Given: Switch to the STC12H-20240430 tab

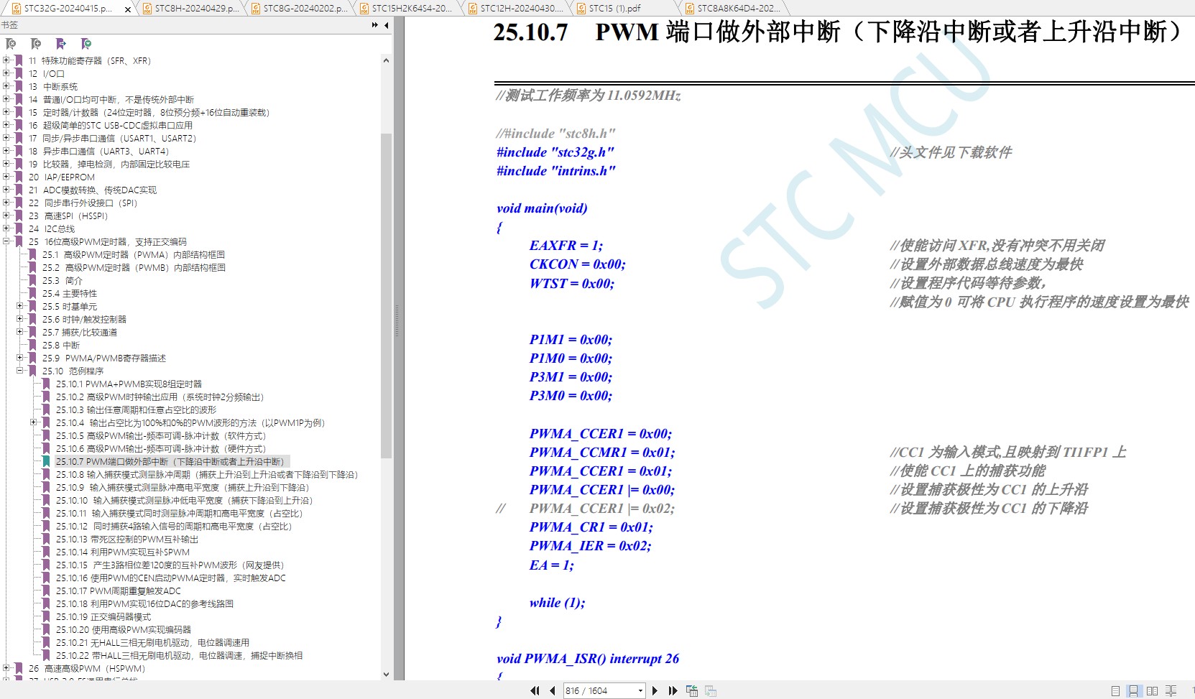Looking at the screenshot, I should (x=517, y=9).
